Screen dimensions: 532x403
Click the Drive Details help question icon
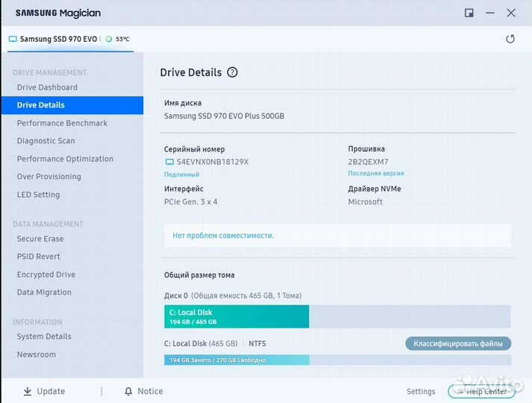pyautogui.click(x=232, y=72)
